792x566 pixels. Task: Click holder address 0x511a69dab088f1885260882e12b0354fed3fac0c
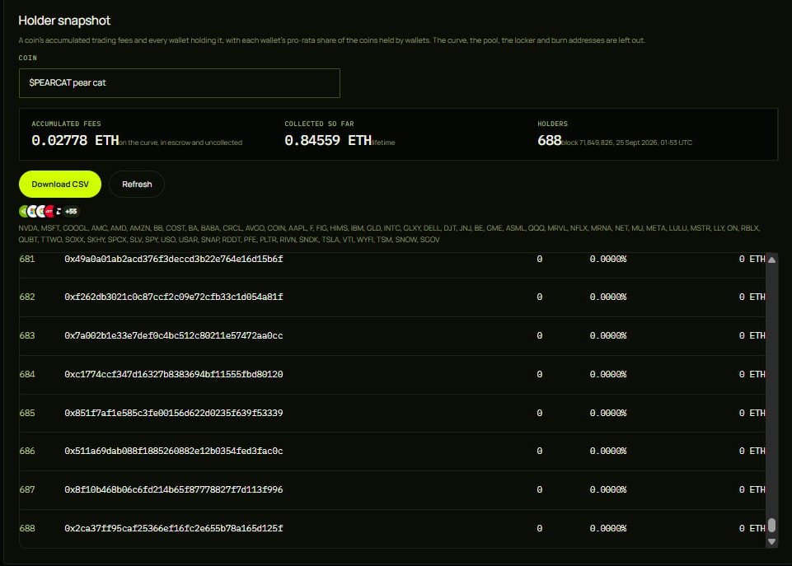[174, 451]
